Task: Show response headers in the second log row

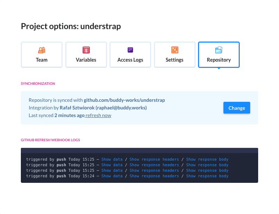Action: [154, 165]
